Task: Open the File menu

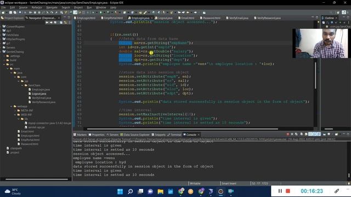Action: click(x=4, y=7)
